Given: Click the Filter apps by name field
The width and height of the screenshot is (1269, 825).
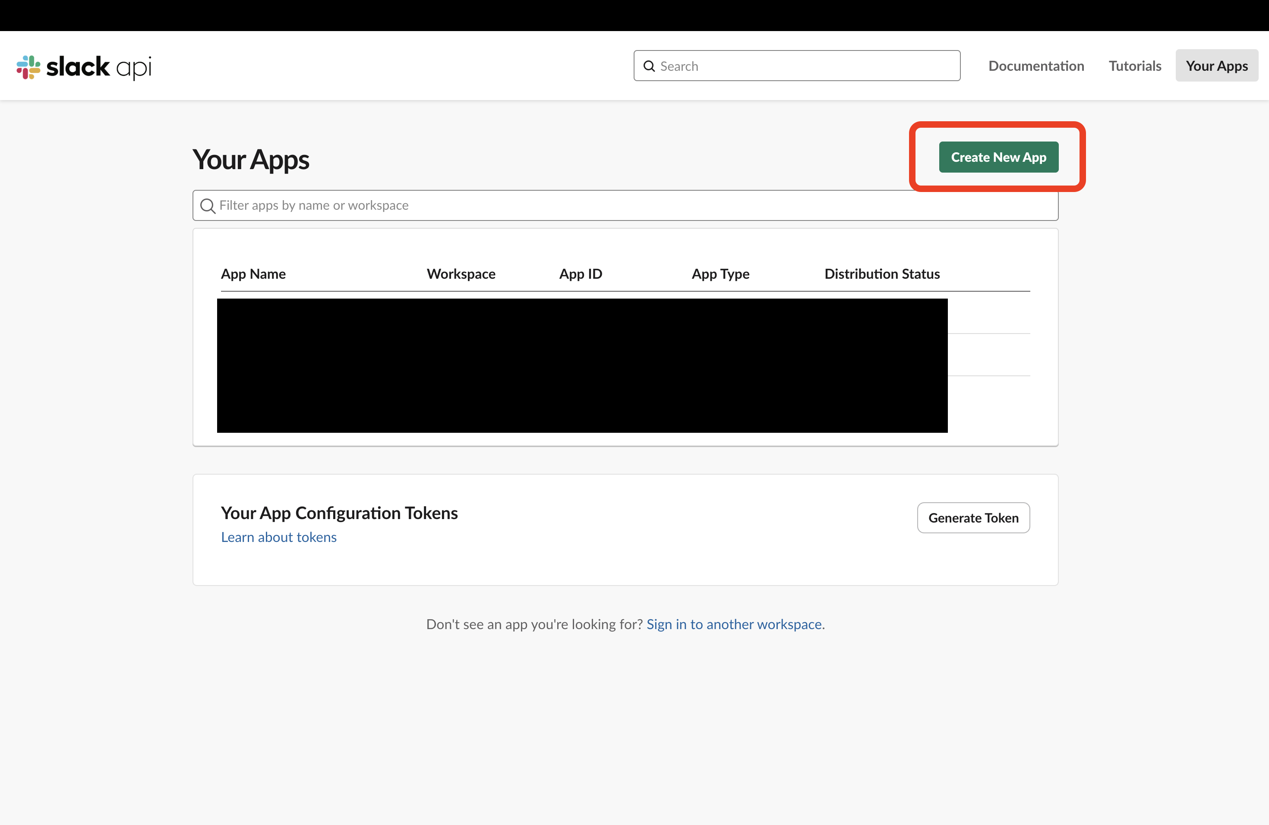Looking at the screenshot, I should point(426,205).
